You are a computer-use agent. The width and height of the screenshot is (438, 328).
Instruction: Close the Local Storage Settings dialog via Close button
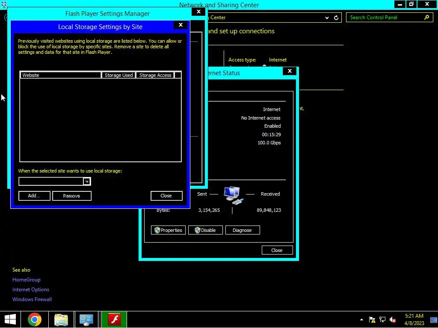pos(166,196)
